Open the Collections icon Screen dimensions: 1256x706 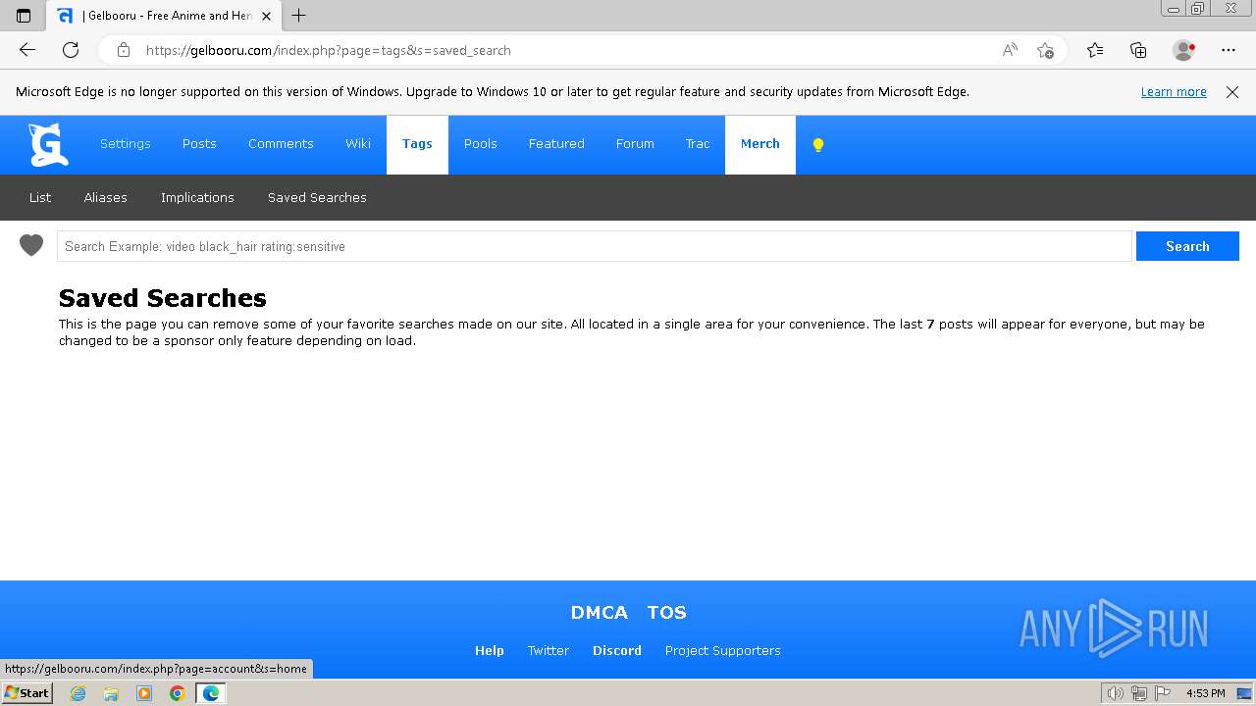(x=1138, y=50)
